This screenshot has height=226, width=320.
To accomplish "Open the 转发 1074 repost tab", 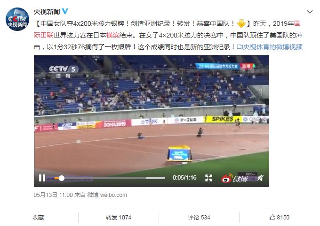I will pyautogui.click(x=119, y=218).
